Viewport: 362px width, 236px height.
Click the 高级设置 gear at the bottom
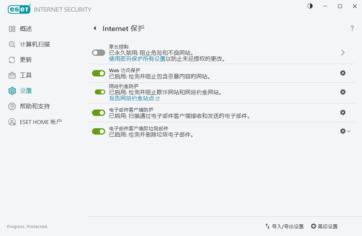point(314,226)
